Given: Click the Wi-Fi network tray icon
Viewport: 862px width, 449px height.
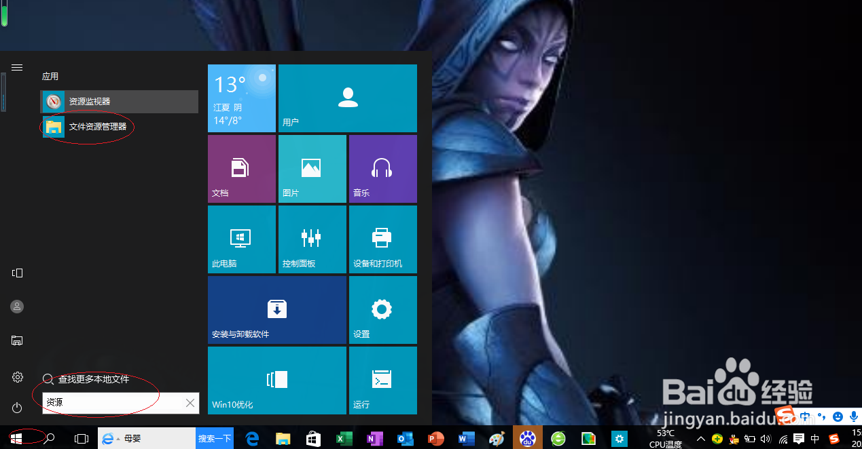Looking at the screenshot, I should point(783,439).
